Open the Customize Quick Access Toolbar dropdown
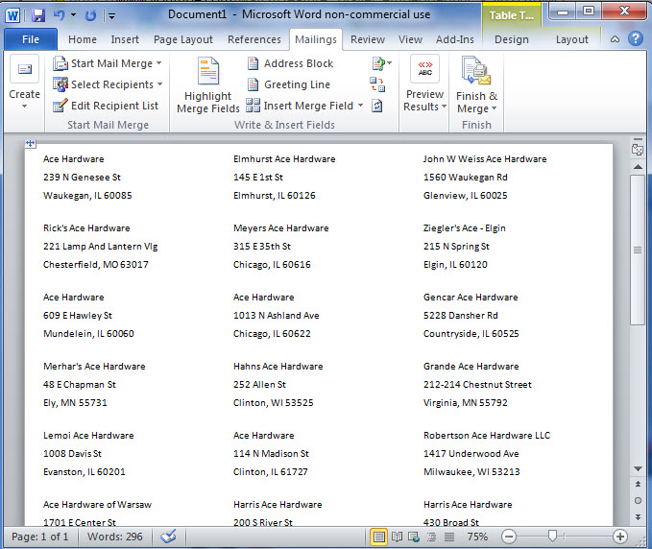Image resolution: width=652 pixels, height=549 pixels. pos(111,16)
